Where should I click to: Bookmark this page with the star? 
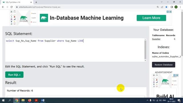coord(166,7)
